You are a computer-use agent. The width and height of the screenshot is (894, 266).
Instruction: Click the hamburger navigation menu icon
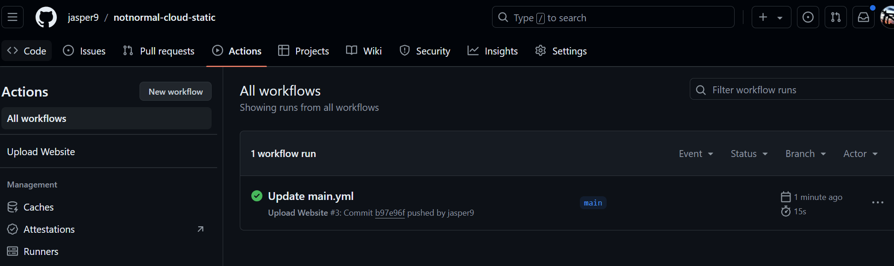pos(12,17)
